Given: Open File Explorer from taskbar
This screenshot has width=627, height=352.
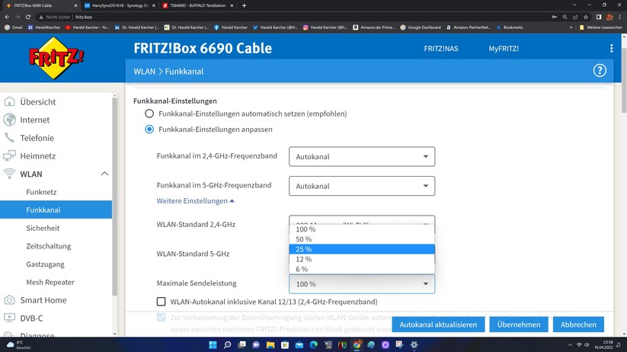Looking at the screenshot, I should (270, 345).
